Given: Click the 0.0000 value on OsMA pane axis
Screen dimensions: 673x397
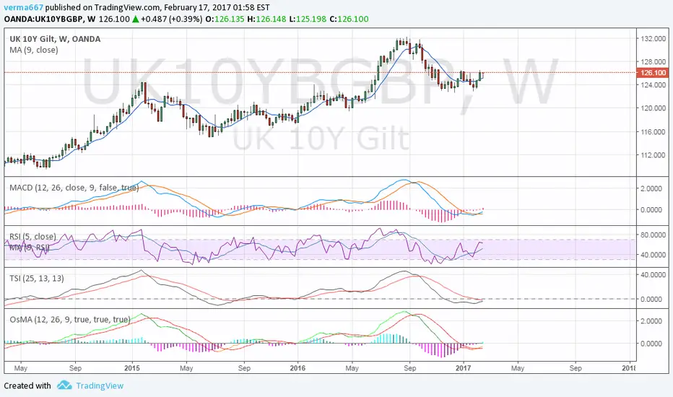Looking at the screenshot, I should pyautogui.click(x=651, y=344).
